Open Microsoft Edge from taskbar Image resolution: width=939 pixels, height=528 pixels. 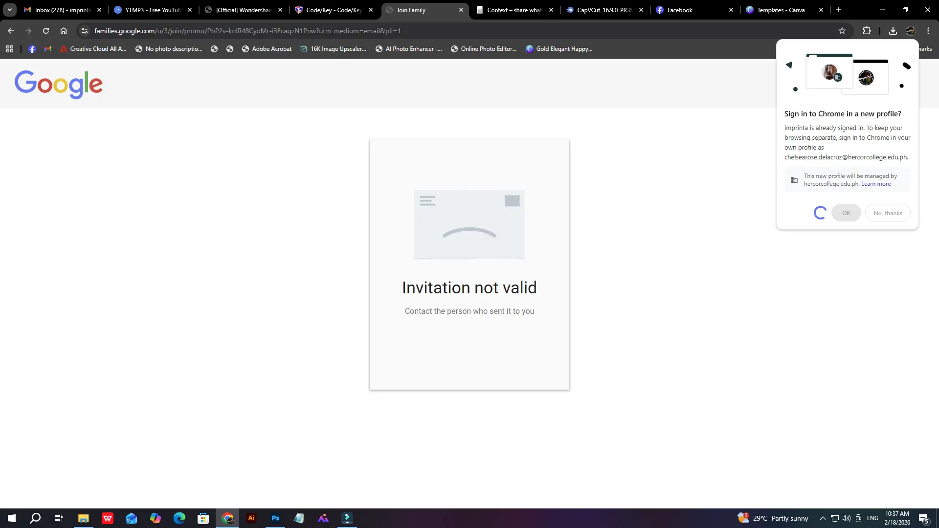click(x=179, y=518)
